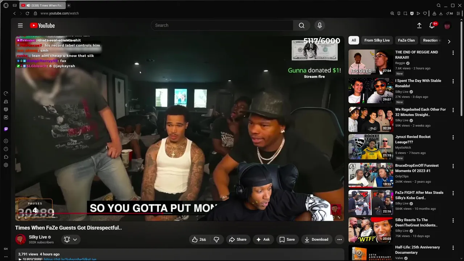Select the Reaction videos chip
The height and width of the screenshot is (261, 464).
coord(431,40)
